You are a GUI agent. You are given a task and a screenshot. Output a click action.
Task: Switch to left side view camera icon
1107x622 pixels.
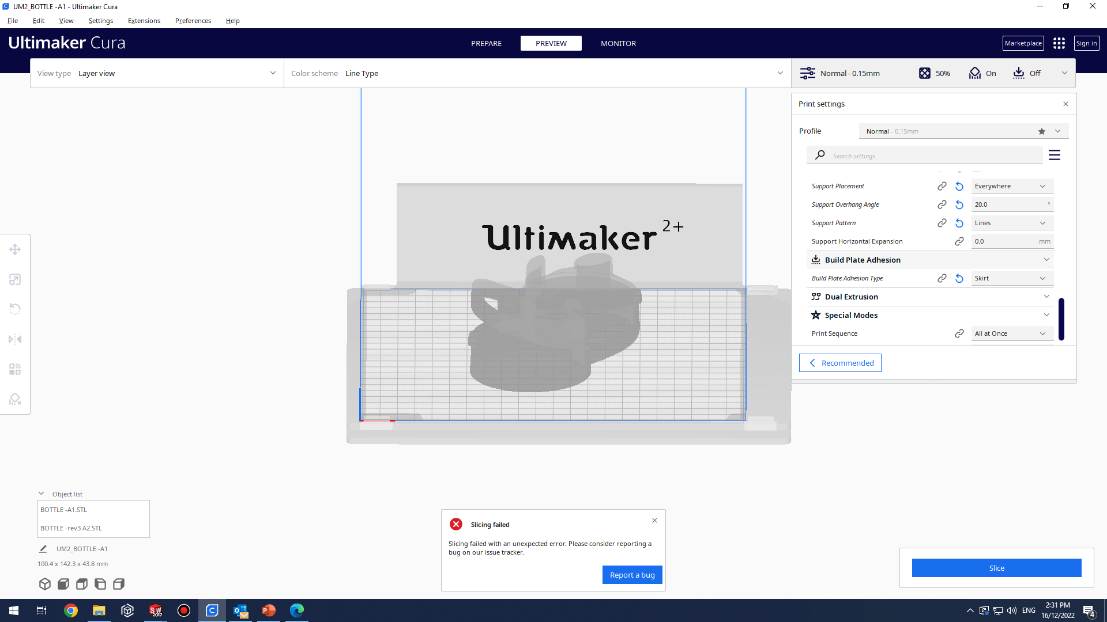click(100, 584)
